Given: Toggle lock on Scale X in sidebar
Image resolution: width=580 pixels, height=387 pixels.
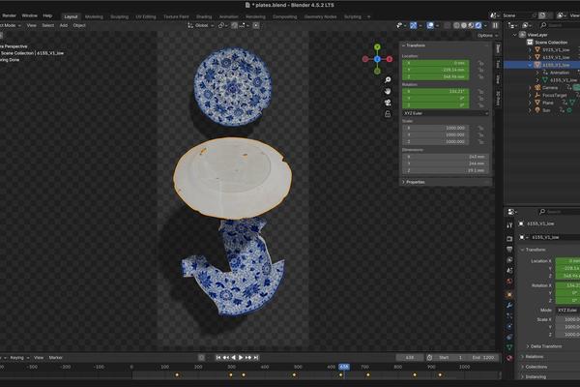Looking at the screenshot, I should click(480, 128).
